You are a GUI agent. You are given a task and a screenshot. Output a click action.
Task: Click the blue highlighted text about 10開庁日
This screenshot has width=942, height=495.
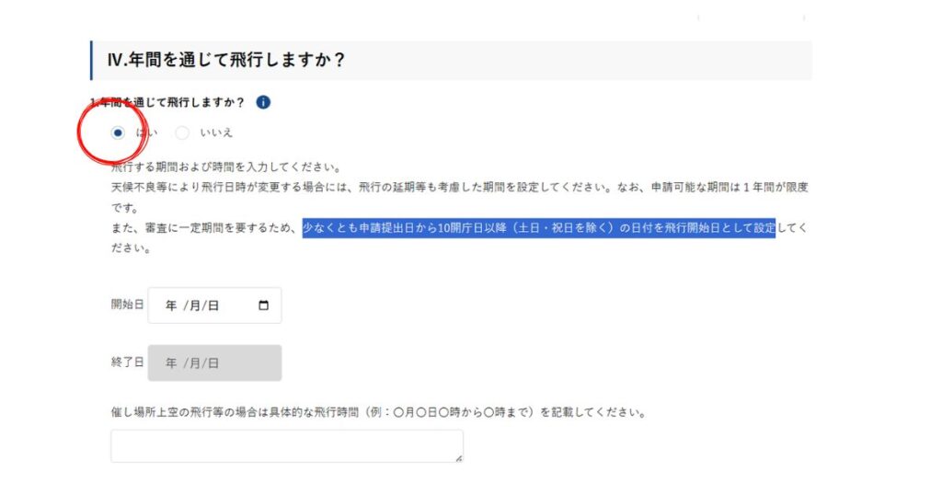point(538,227)
